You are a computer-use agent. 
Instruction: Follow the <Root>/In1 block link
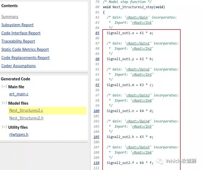[x=142, y=23]
